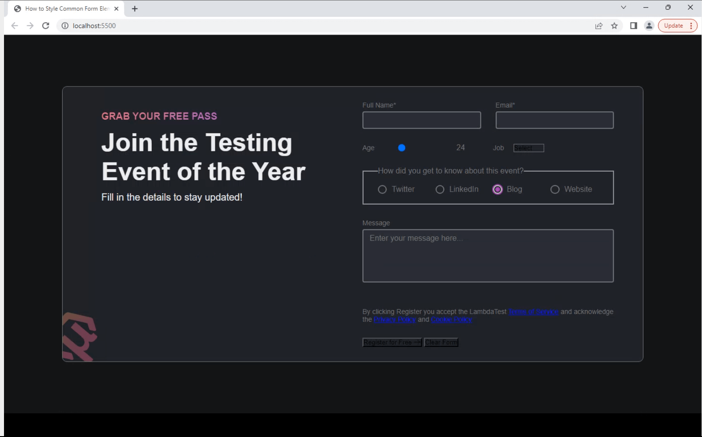Click the 'Join the Testing Event' heading

[204, 157]
